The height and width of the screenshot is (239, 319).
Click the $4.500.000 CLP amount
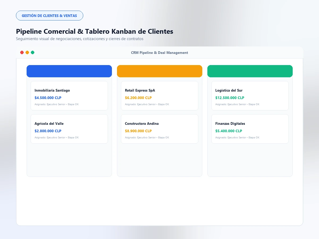pyautogui.click(x=48, y=98)
